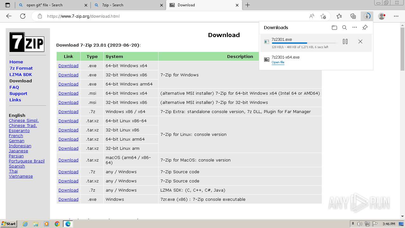Image resolution: width=405 pixels, height=228 pixels.
Task: Open 7z Format page
Action: (x=21, y=68)
